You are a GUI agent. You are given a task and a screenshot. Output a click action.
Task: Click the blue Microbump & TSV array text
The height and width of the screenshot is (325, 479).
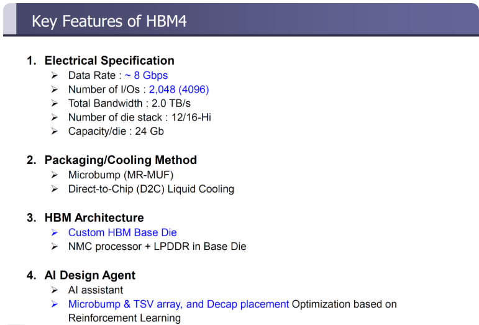(x=178, y=304)
